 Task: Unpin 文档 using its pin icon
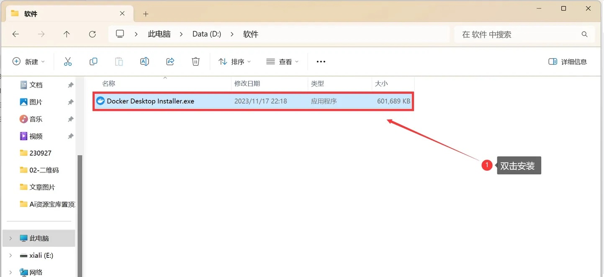coord(70,85)
